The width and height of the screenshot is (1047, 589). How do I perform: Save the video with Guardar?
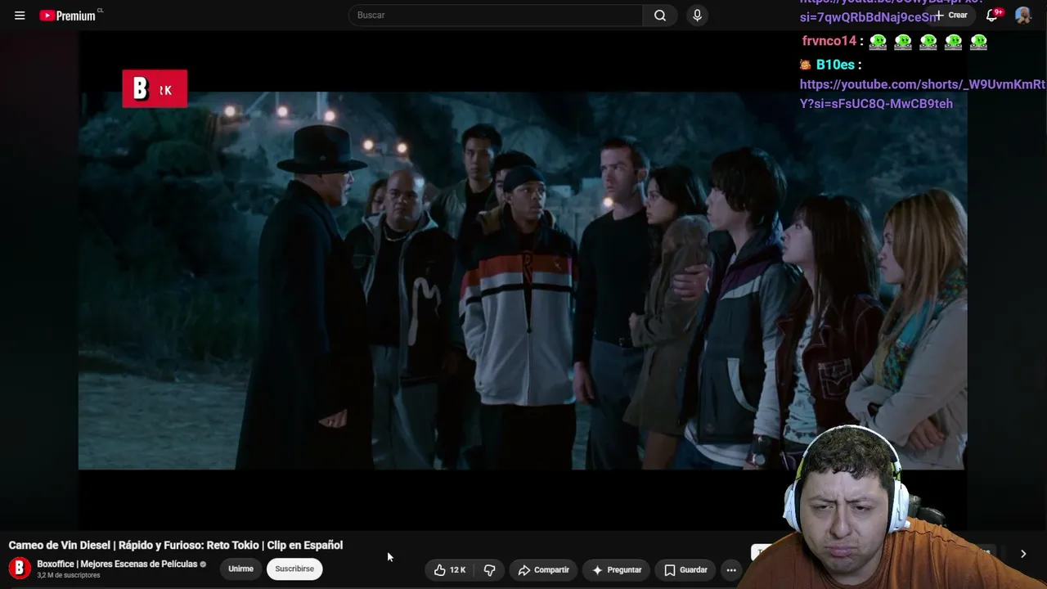[x=685, y=569]
